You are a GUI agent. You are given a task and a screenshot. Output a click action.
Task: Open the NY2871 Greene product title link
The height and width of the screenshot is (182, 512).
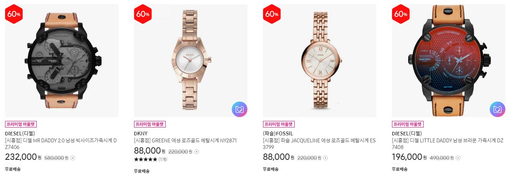tap(185, 141)
